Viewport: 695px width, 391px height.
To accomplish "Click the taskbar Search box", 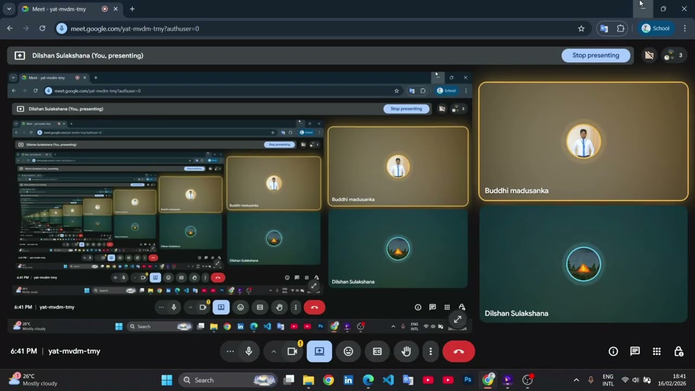I will pyautogui.click(x=228, y=380).
